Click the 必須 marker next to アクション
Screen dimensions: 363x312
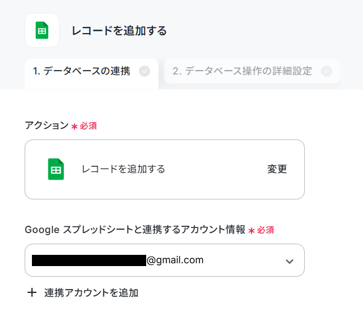[x=88, y=126]
